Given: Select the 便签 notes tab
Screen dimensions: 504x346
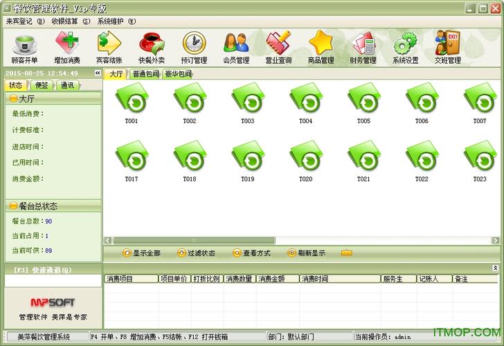Looking at the screenshot, I should click(x=42, y=85).
